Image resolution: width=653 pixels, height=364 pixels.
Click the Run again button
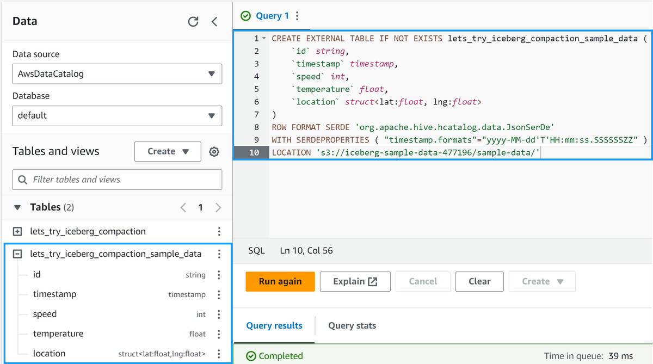[280, 281]
